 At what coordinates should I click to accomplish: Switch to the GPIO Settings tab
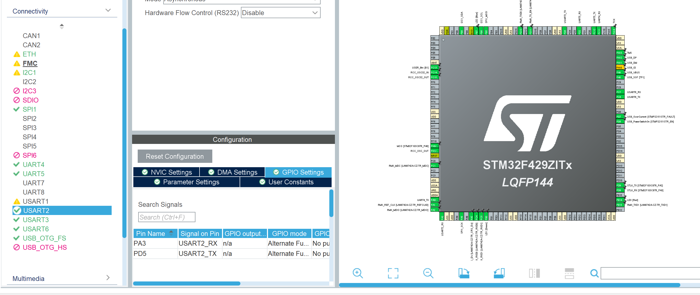pos(298,172)
